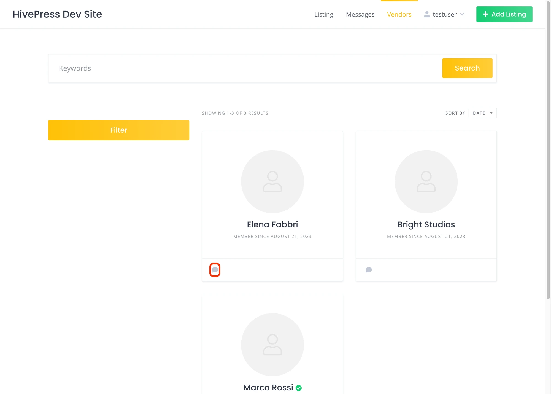Click the Add Listing button
The width and height of the screenshot is (551, 394).
[x=504, y=14]
